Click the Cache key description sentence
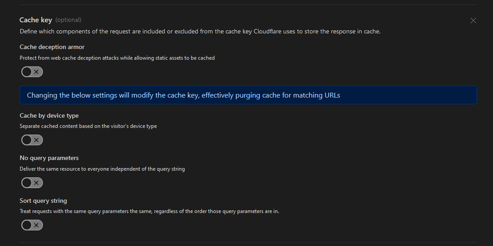The height and width of the screenshot is (246, 493). click(200, 32)
